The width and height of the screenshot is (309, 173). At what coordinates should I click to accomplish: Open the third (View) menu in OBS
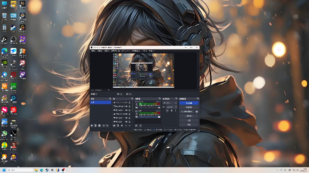(107, 51)
